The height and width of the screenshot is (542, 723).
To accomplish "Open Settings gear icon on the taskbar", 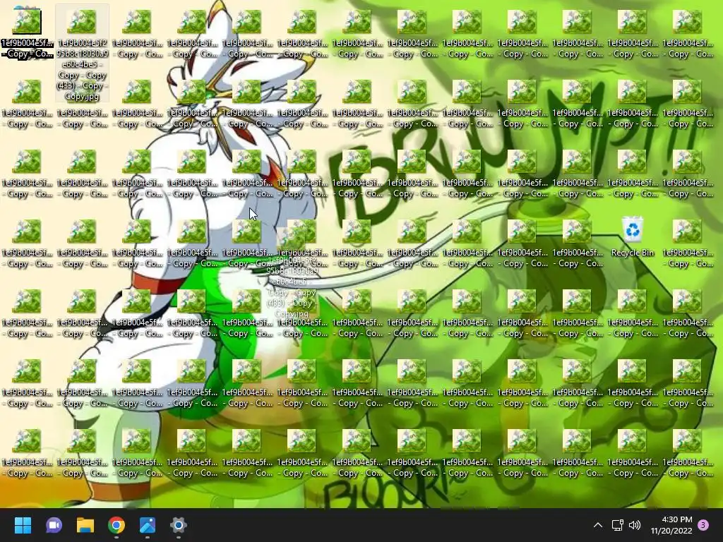I will 179,525.
